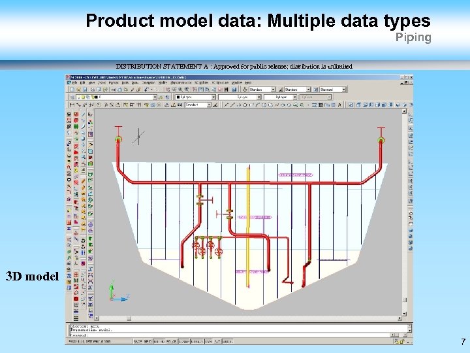Click the vertical scrollbar up arrow

404,111
